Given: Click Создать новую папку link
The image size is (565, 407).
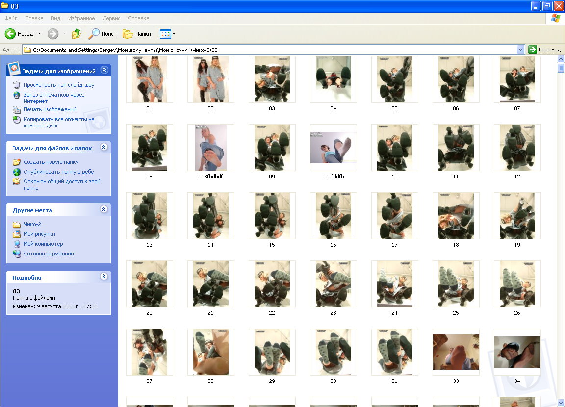Looking at the screenshot, I should point(51,162).
